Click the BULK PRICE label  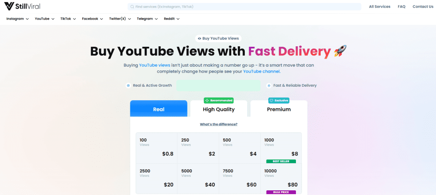click(x=281, y=192)
